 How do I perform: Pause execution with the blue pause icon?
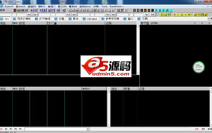point(35,10)
